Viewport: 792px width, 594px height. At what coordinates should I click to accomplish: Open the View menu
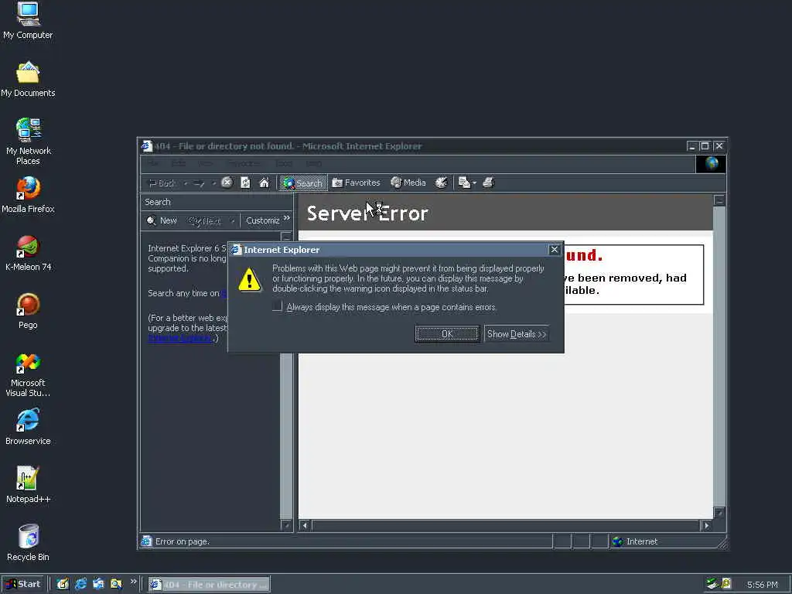(205, 164)
